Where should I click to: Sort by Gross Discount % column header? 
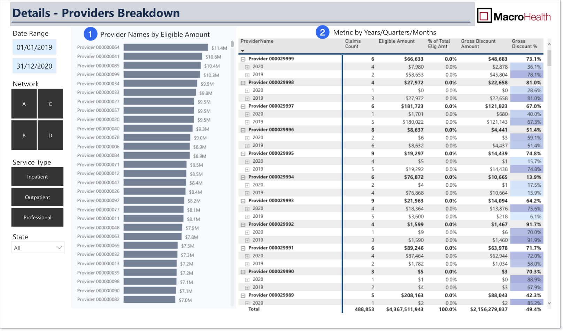pyautogui.click(x=524, y=44)
